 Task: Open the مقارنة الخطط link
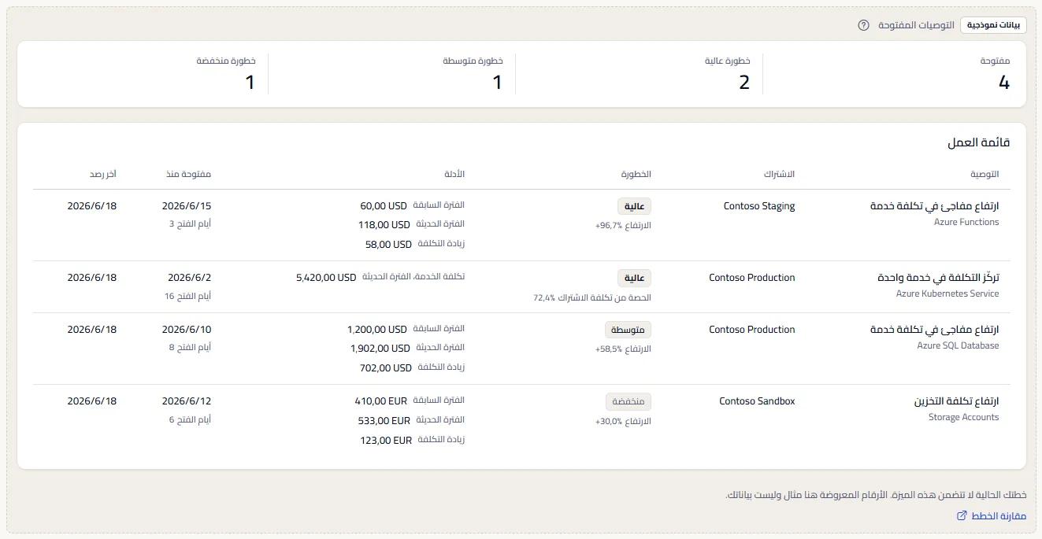click(x=991, y=516)
